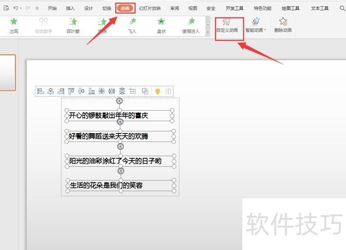This screenshot has height=250, width=346.
Task: Select text box 阳光的油彩涂红了今天的日子哟
Action: coord(120,161)
